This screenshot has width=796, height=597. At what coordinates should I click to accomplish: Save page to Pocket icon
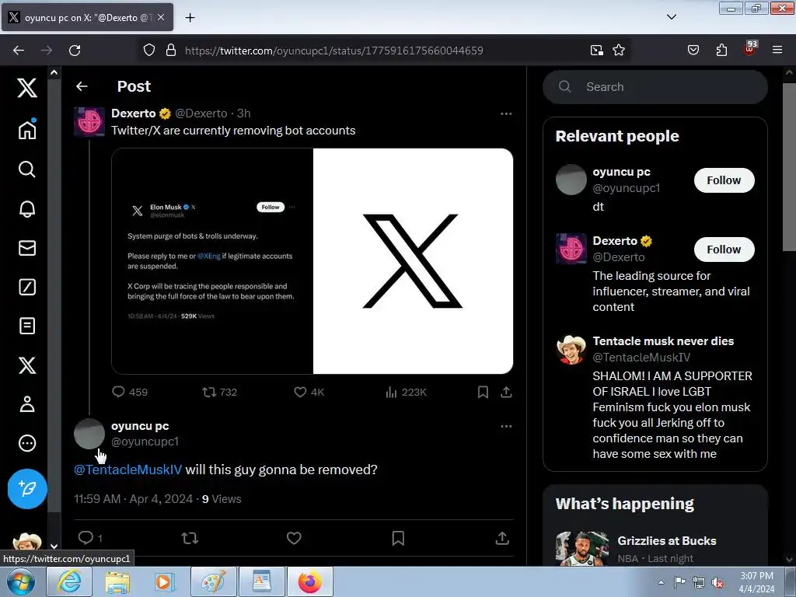click(693, 50)
